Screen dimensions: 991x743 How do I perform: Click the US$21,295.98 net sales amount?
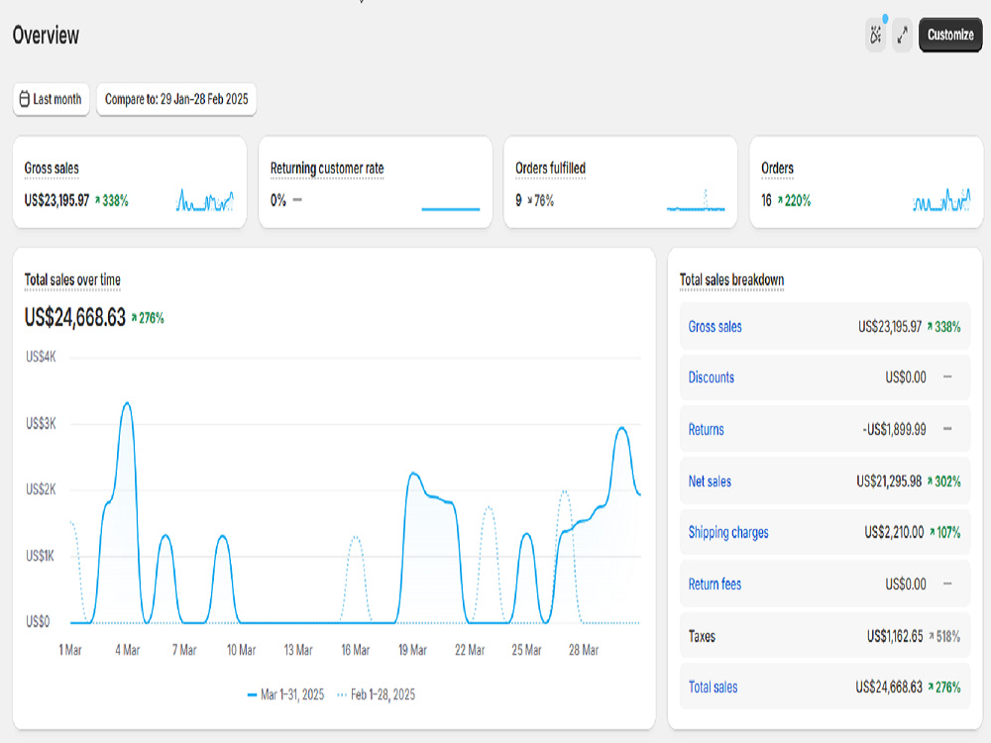(889, 481)
